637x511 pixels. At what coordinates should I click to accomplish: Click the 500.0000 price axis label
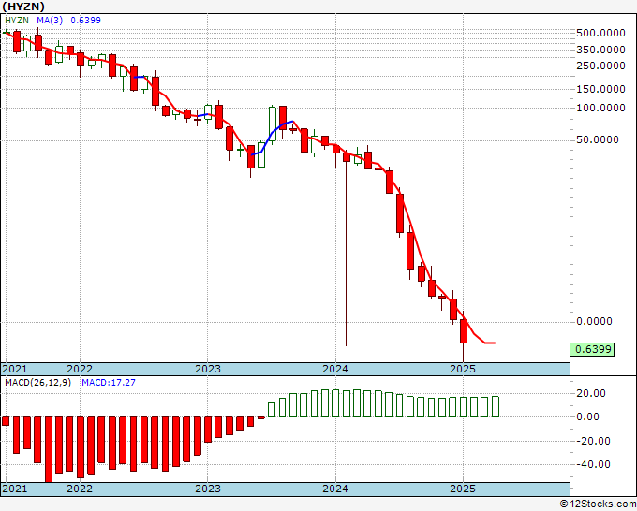point(600,33)
